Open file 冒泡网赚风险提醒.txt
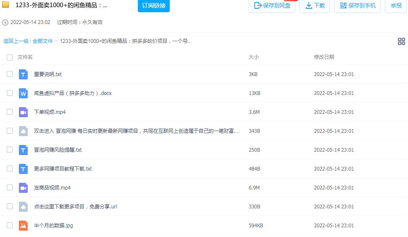The image size is (408, 237). tap(58, 150)
